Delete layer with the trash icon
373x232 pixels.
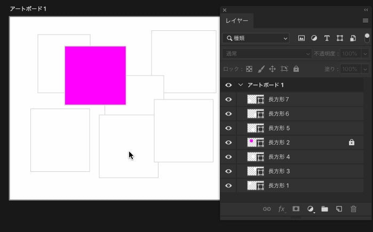(x=353, y=209)
